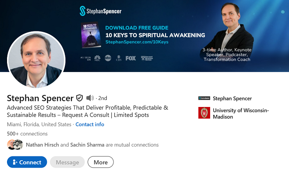Play the name pronunciation speaker icon
The width and height of the screenshot is (289, 176).
90,98
